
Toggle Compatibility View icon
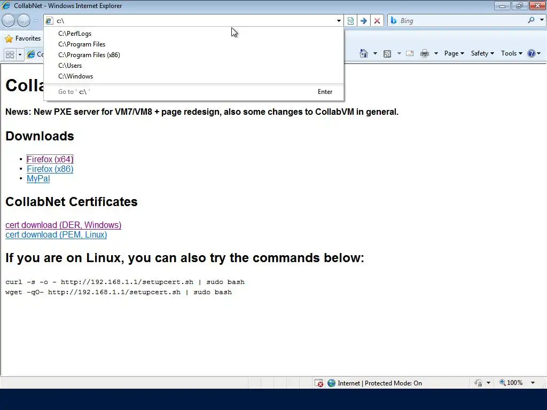click(x=350, y=21)
